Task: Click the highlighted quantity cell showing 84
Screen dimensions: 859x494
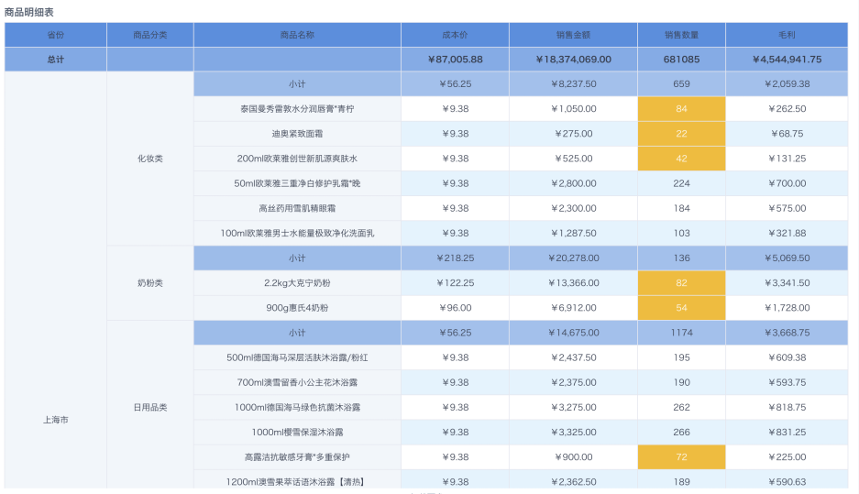Action: click(681, 109)
